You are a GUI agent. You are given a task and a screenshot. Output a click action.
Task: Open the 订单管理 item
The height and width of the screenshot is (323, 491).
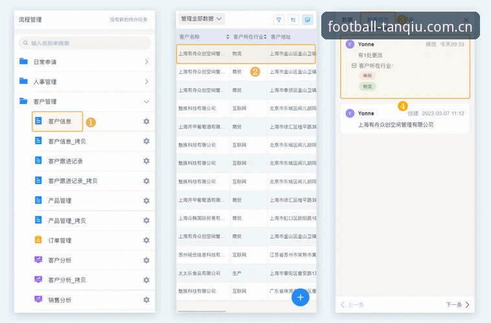[x=60, y=240]
